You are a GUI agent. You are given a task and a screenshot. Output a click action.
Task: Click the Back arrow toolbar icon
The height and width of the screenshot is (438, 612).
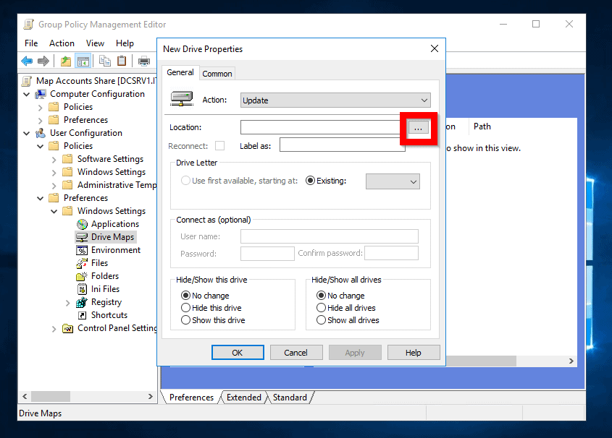point(27,61)
